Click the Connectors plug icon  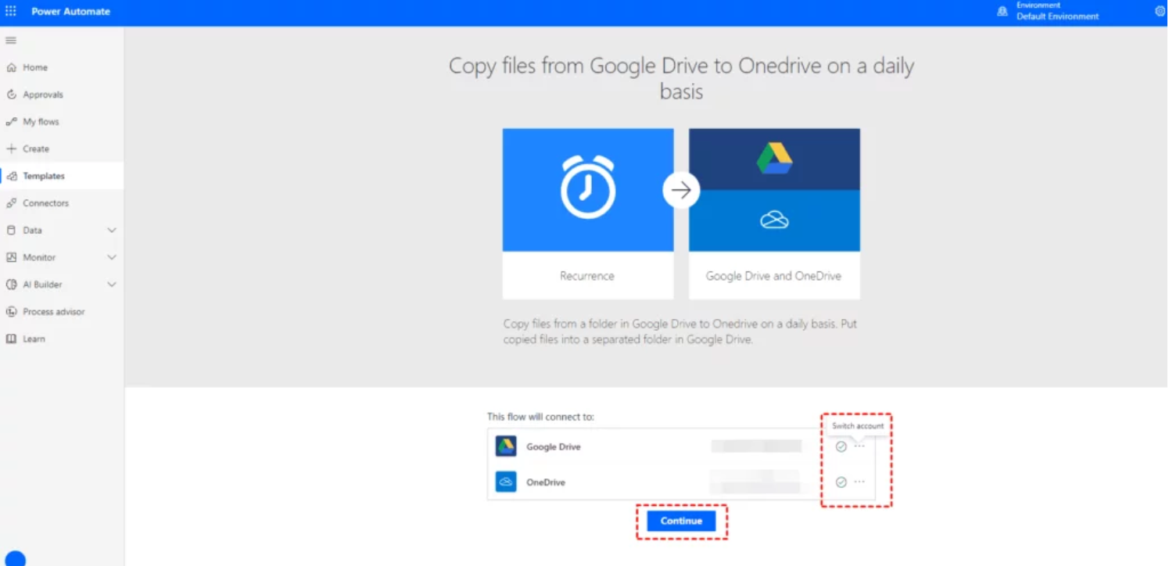click(x=11, y=203)
